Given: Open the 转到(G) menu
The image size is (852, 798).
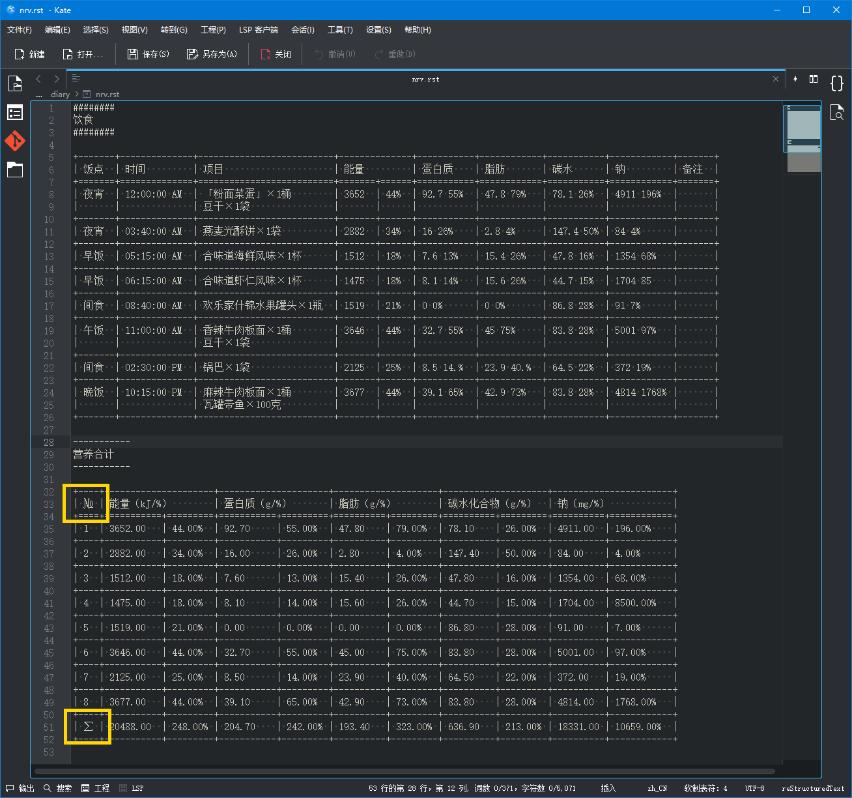Looking at the screenshot, I should click(x=174, y=30).
